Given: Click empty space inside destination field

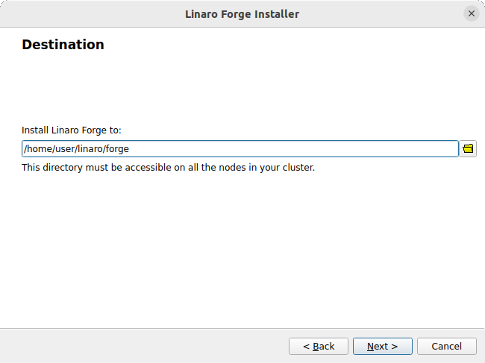Looking at the screenshot, I should point(294,148).
